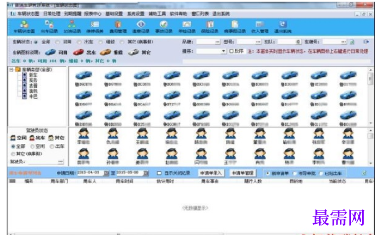Viewport: 375px width, 235px height.
Task: Tick the 显示关闭记录 checkbox
Action: [159, 173]
